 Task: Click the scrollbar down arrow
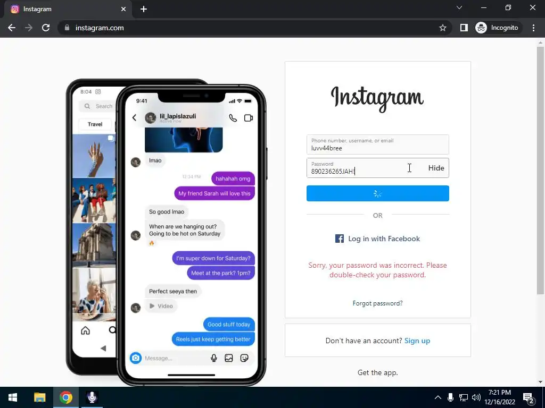[x=540, y=382]
